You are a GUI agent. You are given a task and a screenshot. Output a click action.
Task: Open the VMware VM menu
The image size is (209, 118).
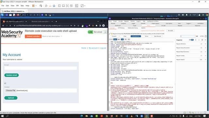point(17,6)
